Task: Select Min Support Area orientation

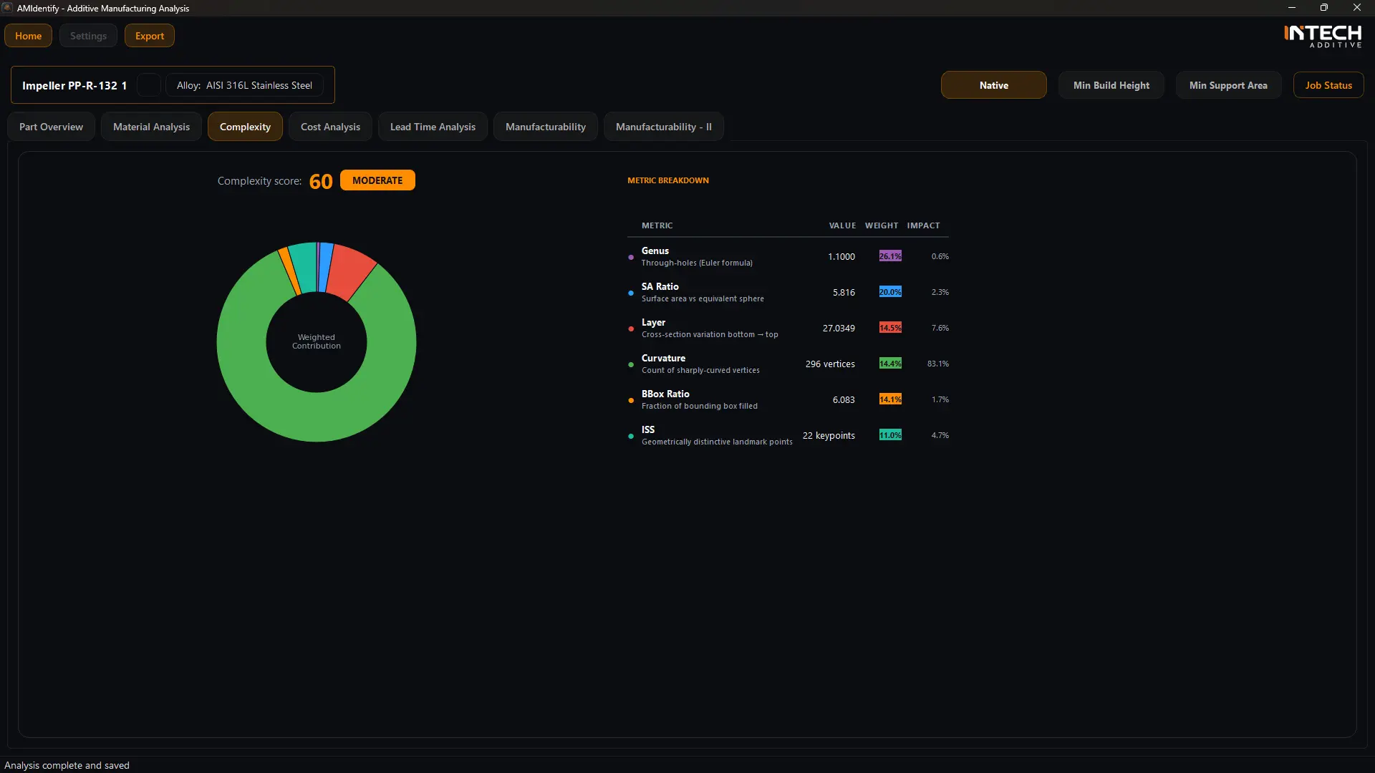Action: pyautogui.click(x=1228, y=85)
